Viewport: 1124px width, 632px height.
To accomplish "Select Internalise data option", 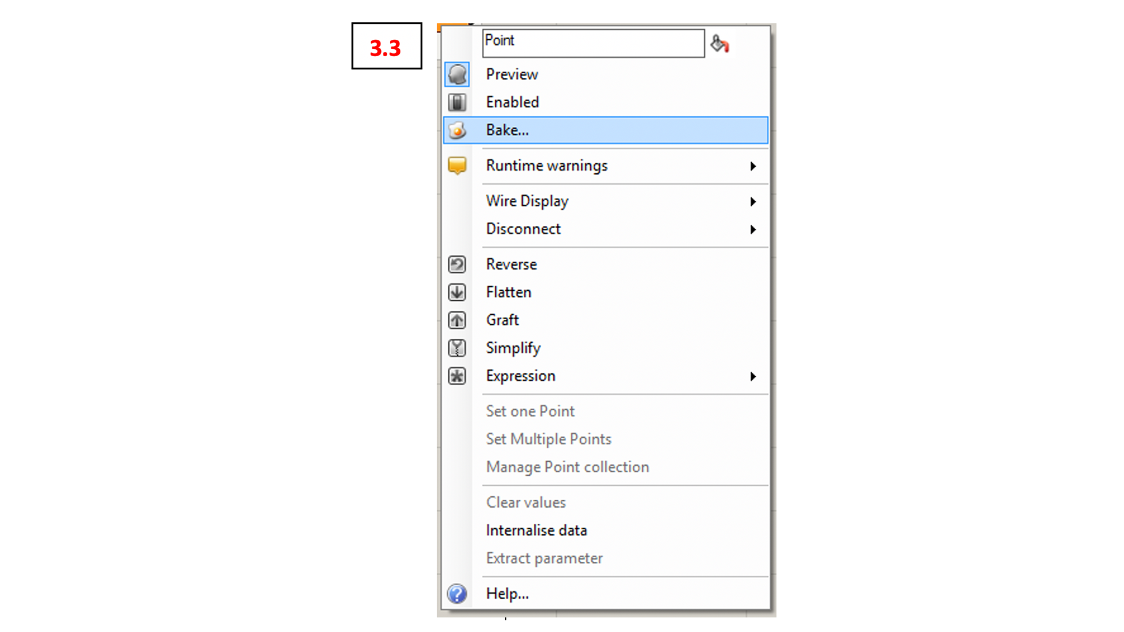I will [x=536, y=530].
